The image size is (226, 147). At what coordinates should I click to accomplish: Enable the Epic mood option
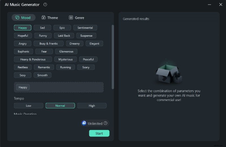(x=62, y=28)
